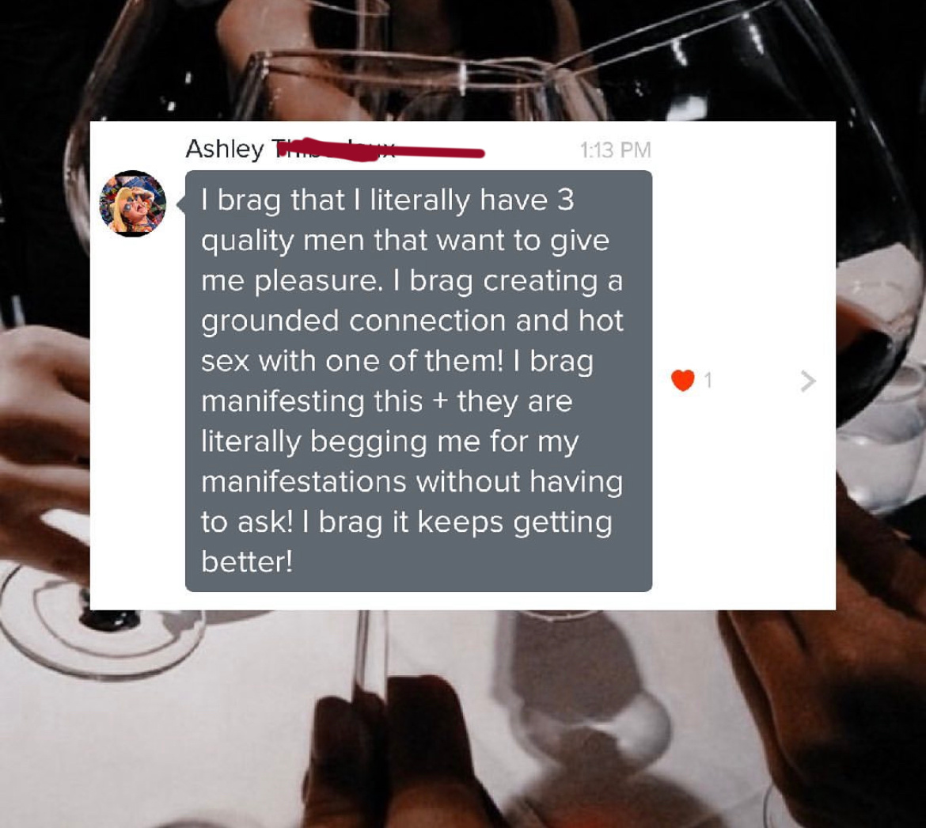Click the final word 'better!' in message
Screen dimensions: 926x828
(x=247, y=562)
